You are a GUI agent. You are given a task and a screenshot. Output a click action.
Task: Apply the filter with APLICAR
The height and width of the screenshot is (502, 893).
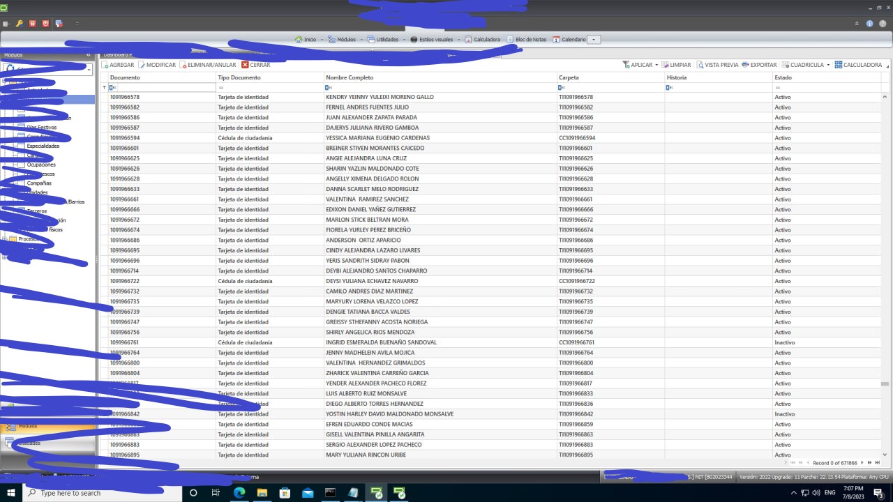point(637,65)
